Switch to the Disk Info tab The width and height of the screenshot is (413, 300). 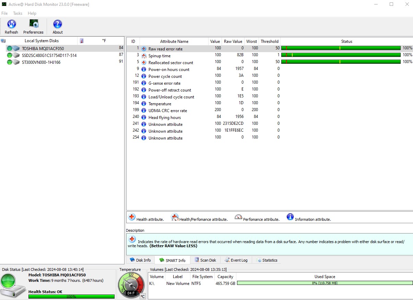[140, 260]
